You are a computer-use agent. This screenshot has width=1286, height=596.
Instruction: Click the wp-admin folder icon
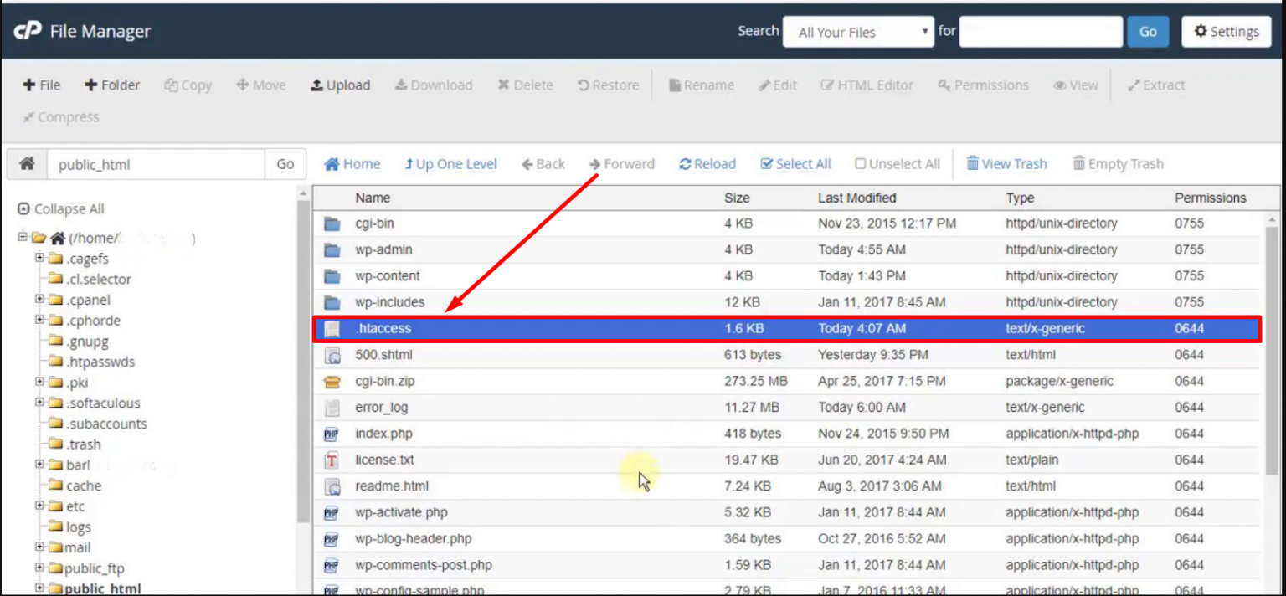click(x=332, y=250)
